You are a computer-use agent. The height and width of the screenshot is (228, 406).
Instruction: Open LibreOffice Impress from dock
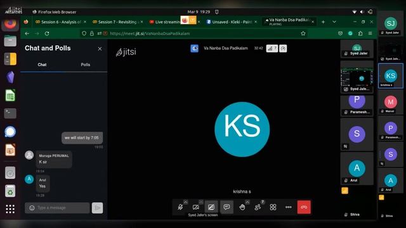10,150
